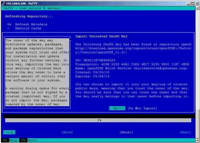Screen dimensions: 200x143
Task: Click the 0% progress bar
Action: (98, 120)
